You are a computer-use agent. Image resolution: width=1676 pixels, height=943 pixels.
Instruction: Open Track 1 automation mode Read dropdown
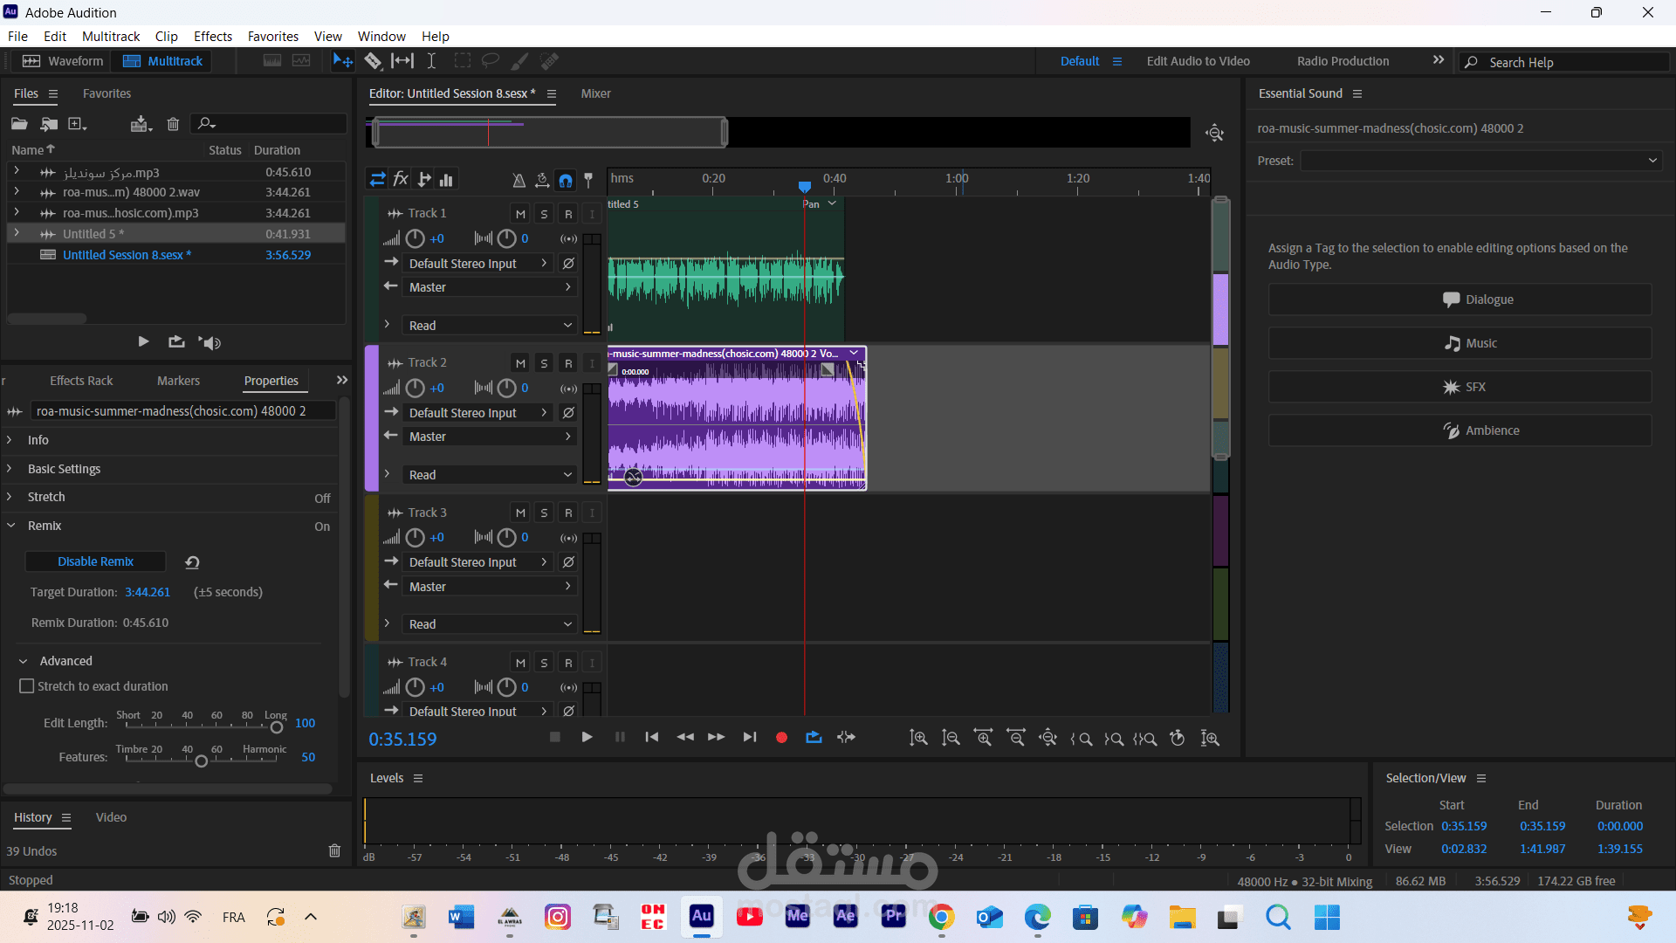490,326
